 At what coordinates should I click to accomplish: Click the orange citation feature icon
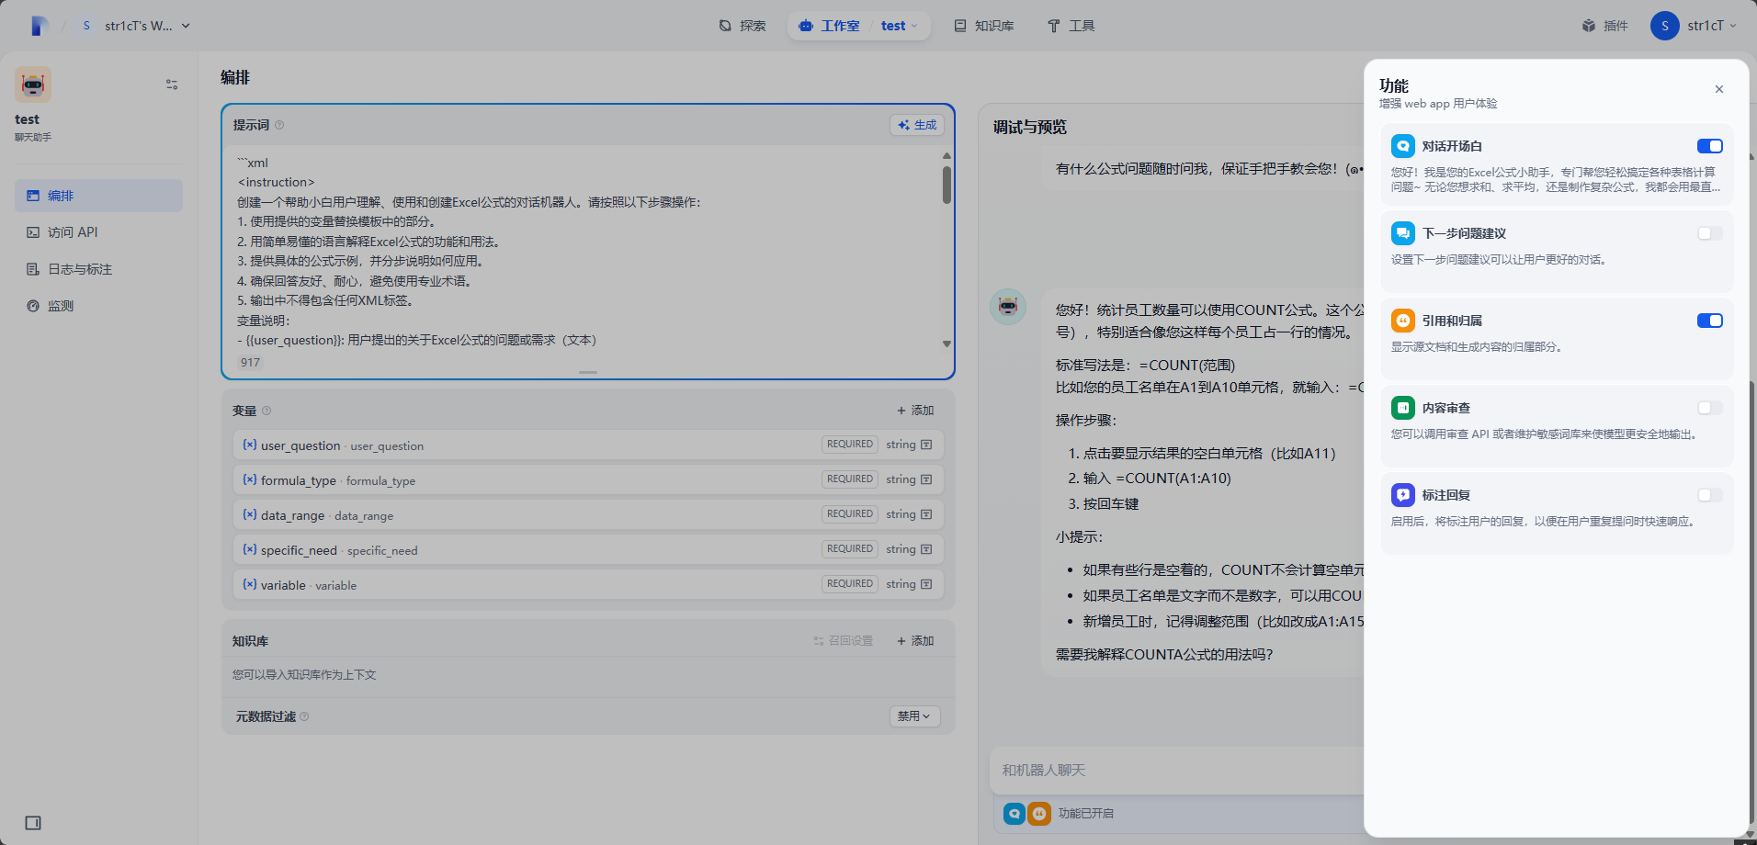point(1038,814)
